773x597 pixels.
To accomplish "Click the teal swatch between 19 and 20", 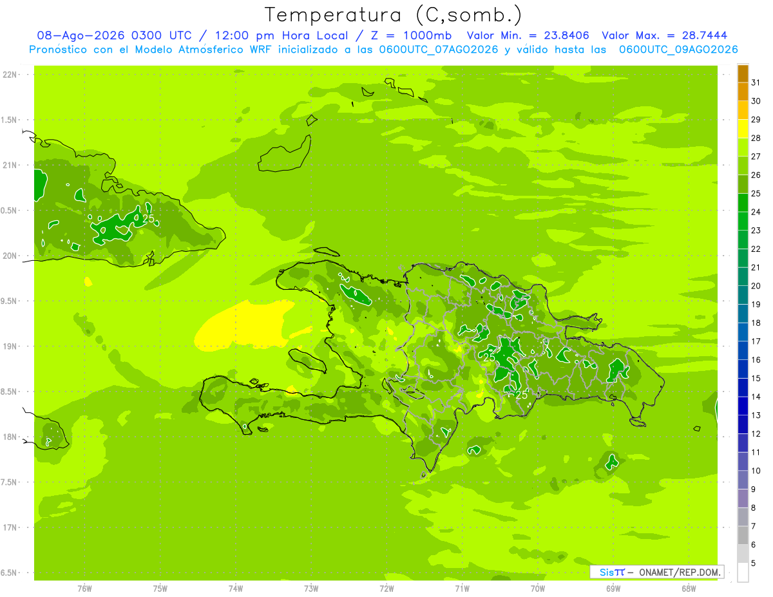I will point(743,295).
